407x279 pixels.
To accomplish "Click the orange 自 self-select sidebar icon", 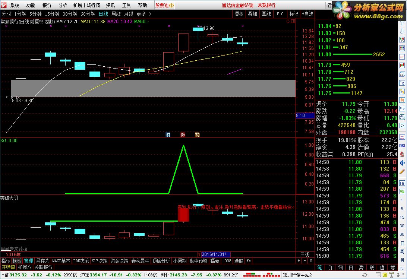I will (402, 100).
